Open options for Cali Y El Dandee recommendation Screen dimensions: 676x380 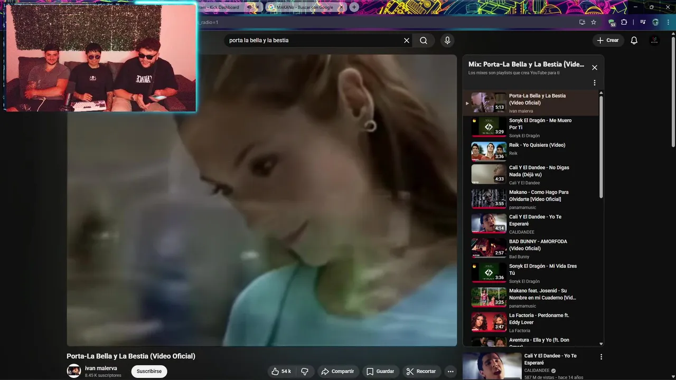point(601,357)
